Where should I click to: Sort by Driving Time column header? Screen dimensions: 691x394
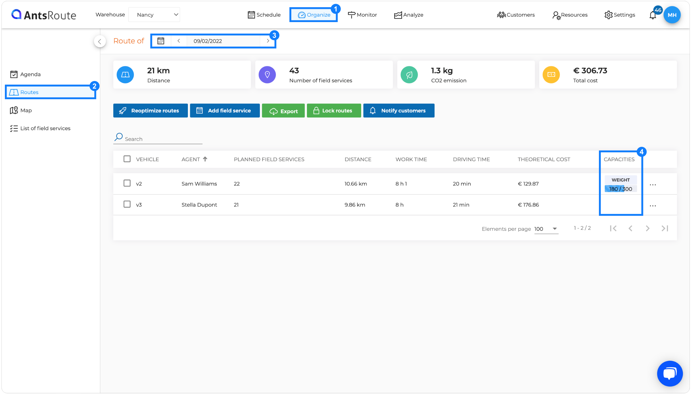[x=471, y=159]
